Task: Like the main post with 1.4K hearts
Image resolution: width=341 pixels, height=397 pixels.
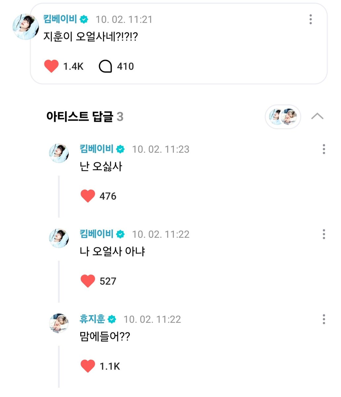Action: [x=51, y=66]
